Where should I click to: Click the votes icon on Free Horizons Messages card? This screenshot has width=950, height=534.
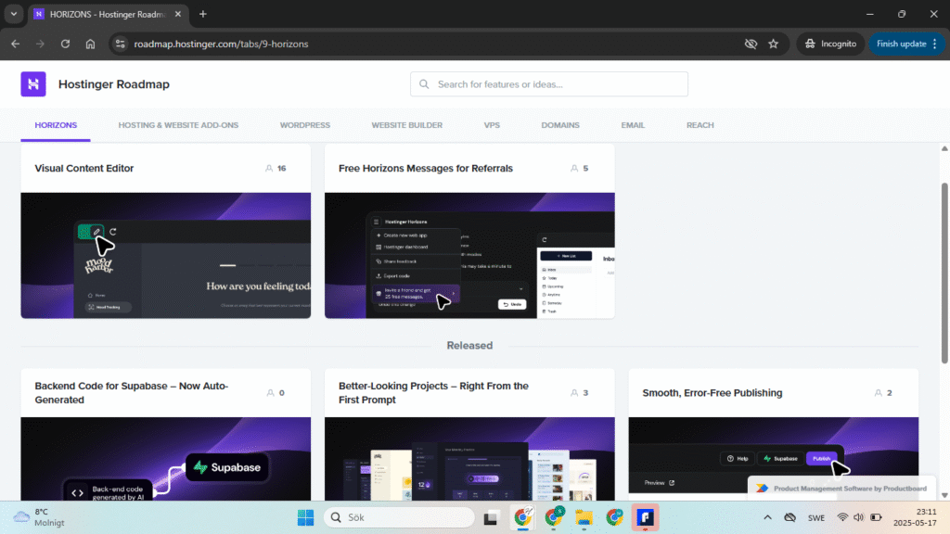click(573, 169)
